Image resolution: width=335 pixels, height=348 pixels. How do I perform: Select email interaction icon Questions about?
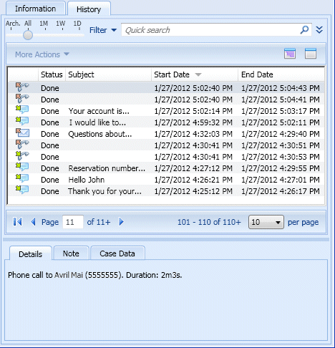(x=22, y=133)
